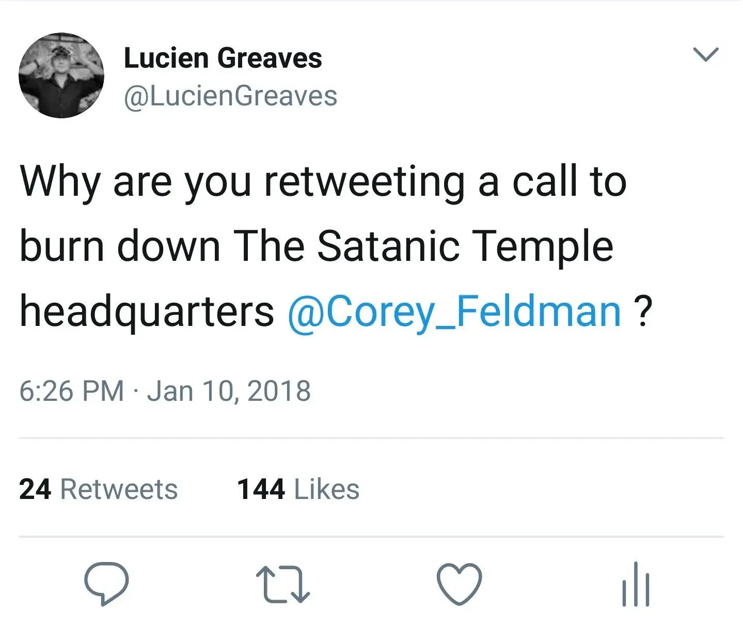Screen dimensions: 743x625
Task: Open Lucien Greaves' profile picture
Action: click(61, 75)
